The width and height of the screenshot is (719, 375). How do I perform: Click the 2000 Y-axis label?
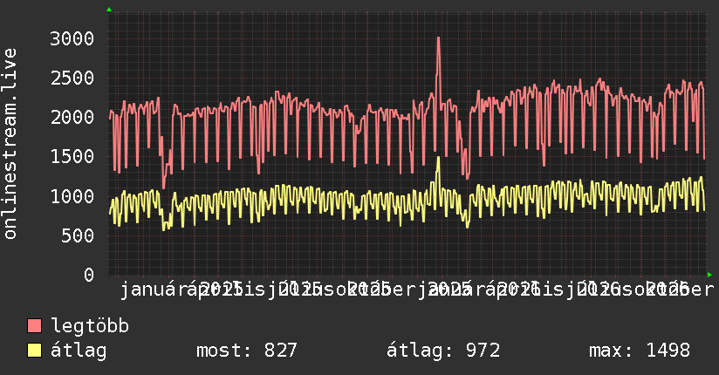click(x=72, y=118)
